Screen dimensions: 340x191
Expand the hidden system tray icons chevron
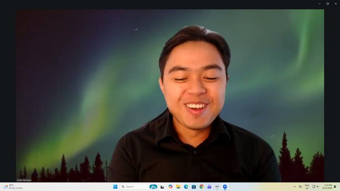pos(294,187)
